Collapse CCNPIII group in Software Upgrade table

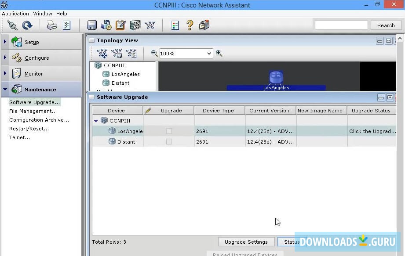96,121
